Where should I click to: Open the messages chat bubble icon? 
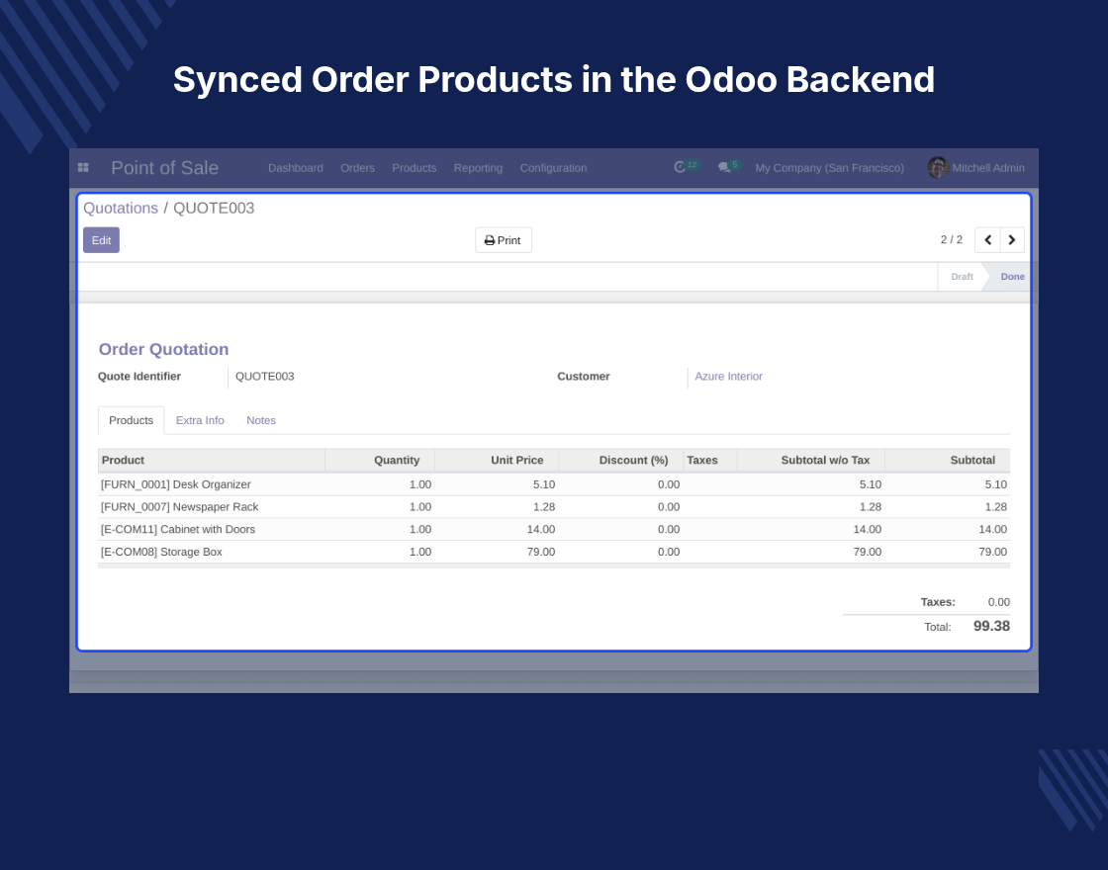[x=723, y=167]
